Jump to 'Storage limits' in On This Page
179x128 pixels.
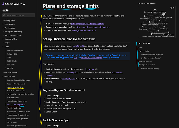[x=143, y=51]
